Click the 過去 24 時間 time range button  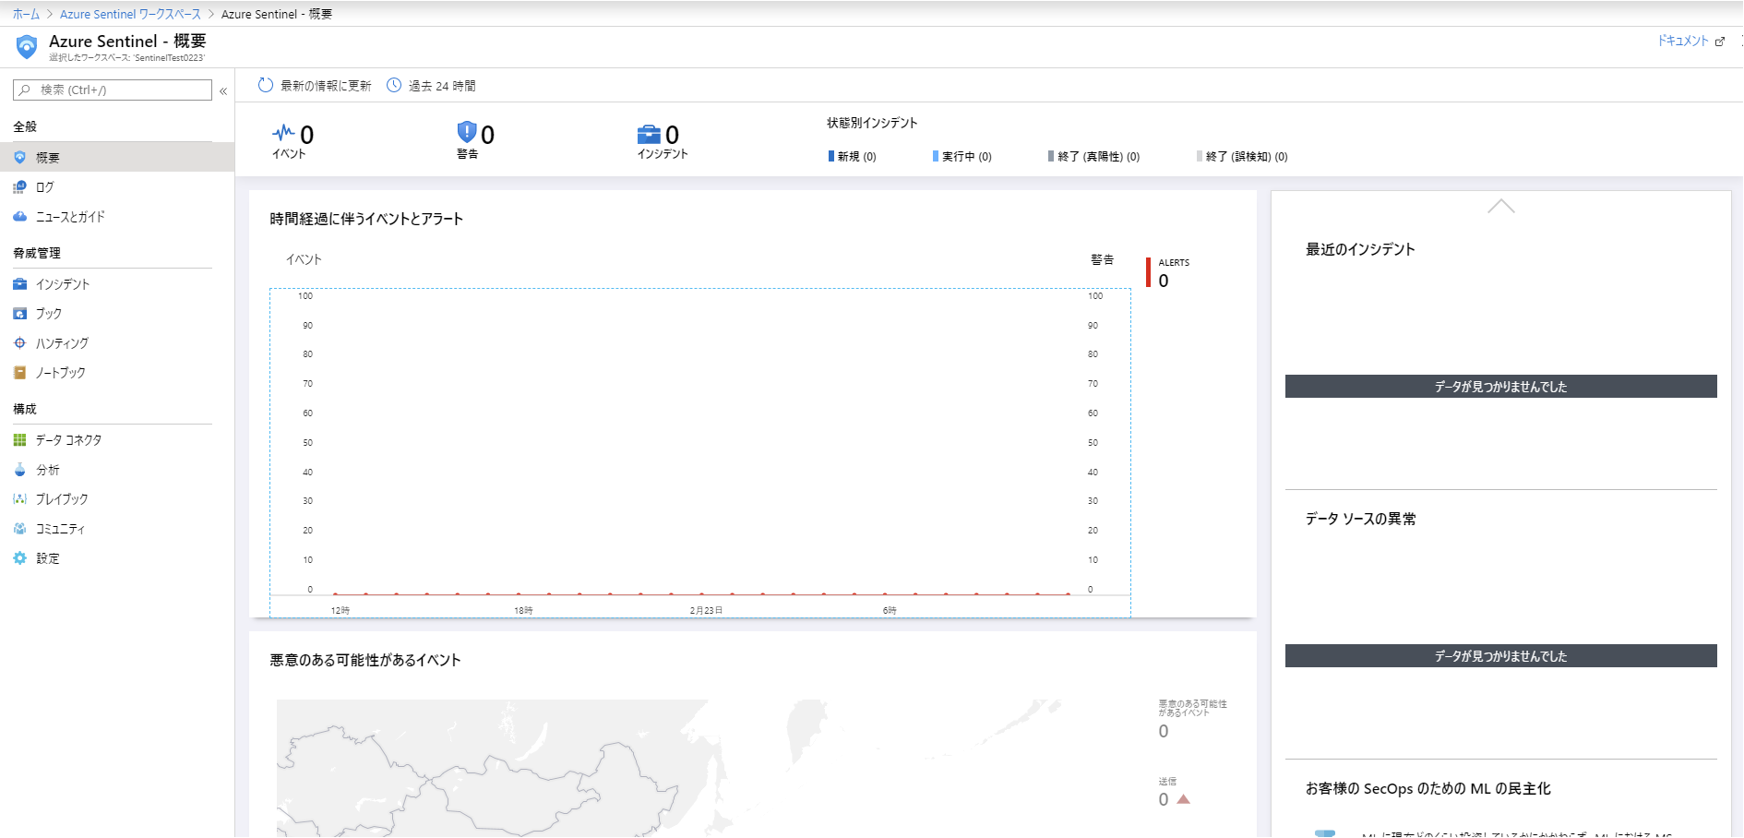[431, 86]
